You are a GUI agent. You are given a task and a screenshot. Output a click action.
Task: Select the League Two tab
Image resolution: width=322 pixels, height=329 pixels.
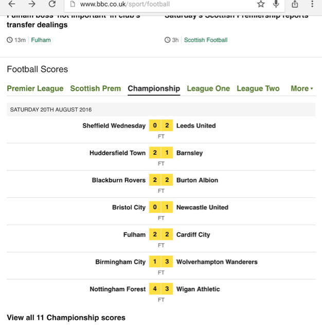point(258,88)
